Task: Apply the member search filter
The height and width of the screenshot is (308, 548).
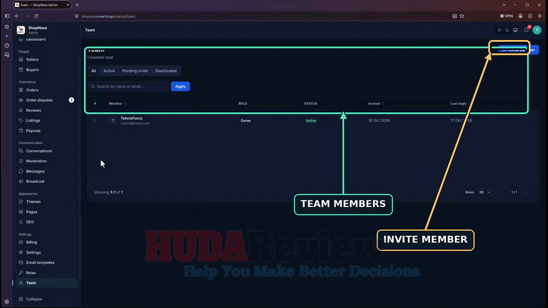Action: 180,86
